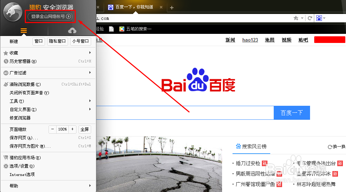
Task: Open a new tab with plus icon
Action: (172, 8)
